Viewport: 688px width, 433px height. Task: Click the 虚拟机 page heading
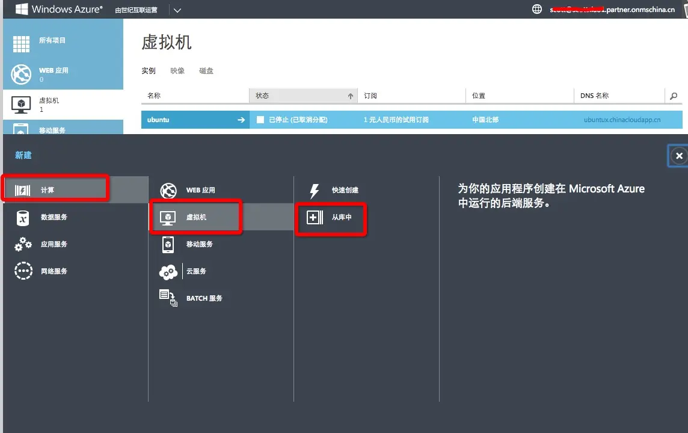(167, 43)
